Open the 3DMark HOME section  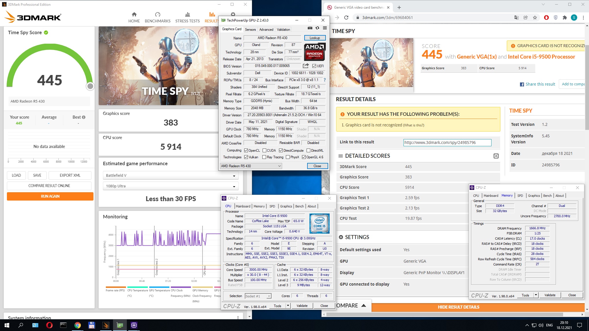134,18
